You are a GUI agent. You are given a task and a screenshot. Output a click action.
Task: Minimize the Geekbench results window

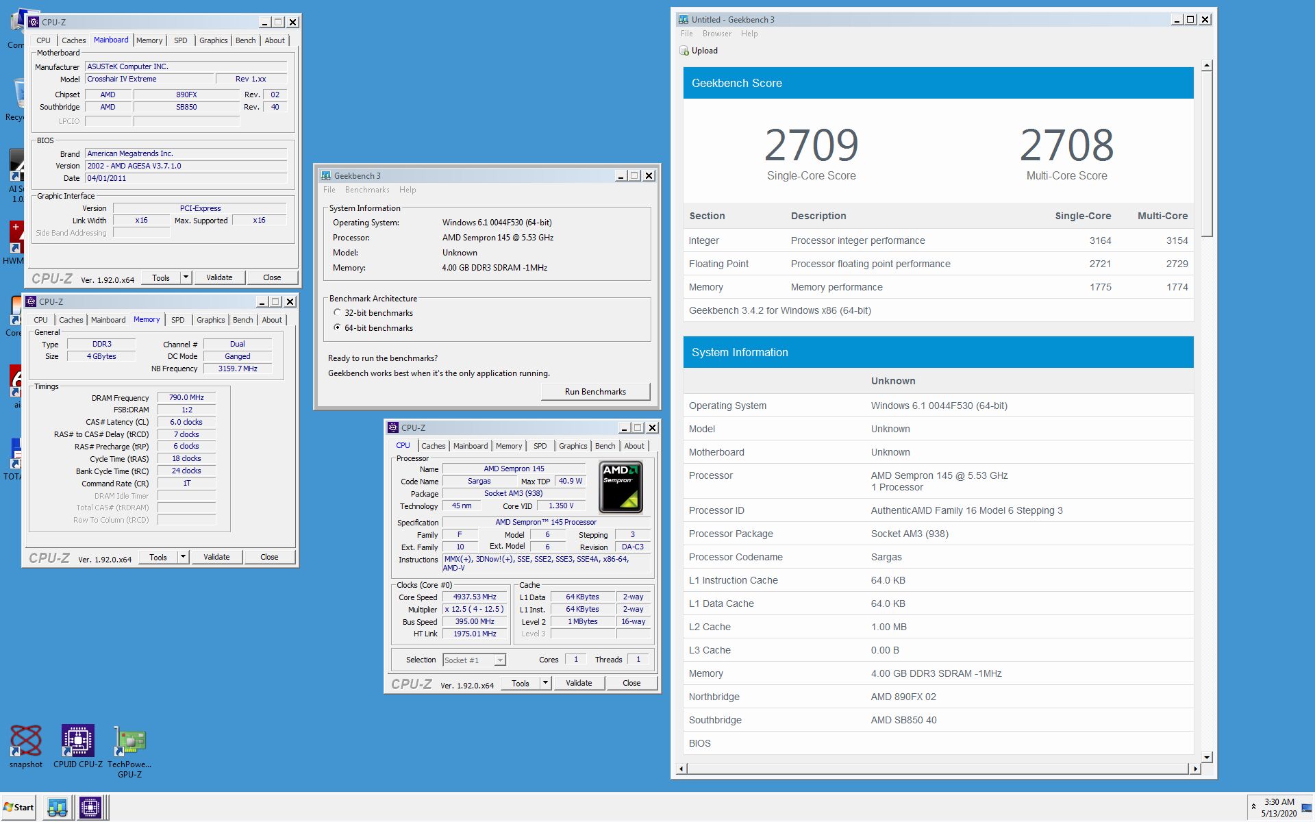1177,20
